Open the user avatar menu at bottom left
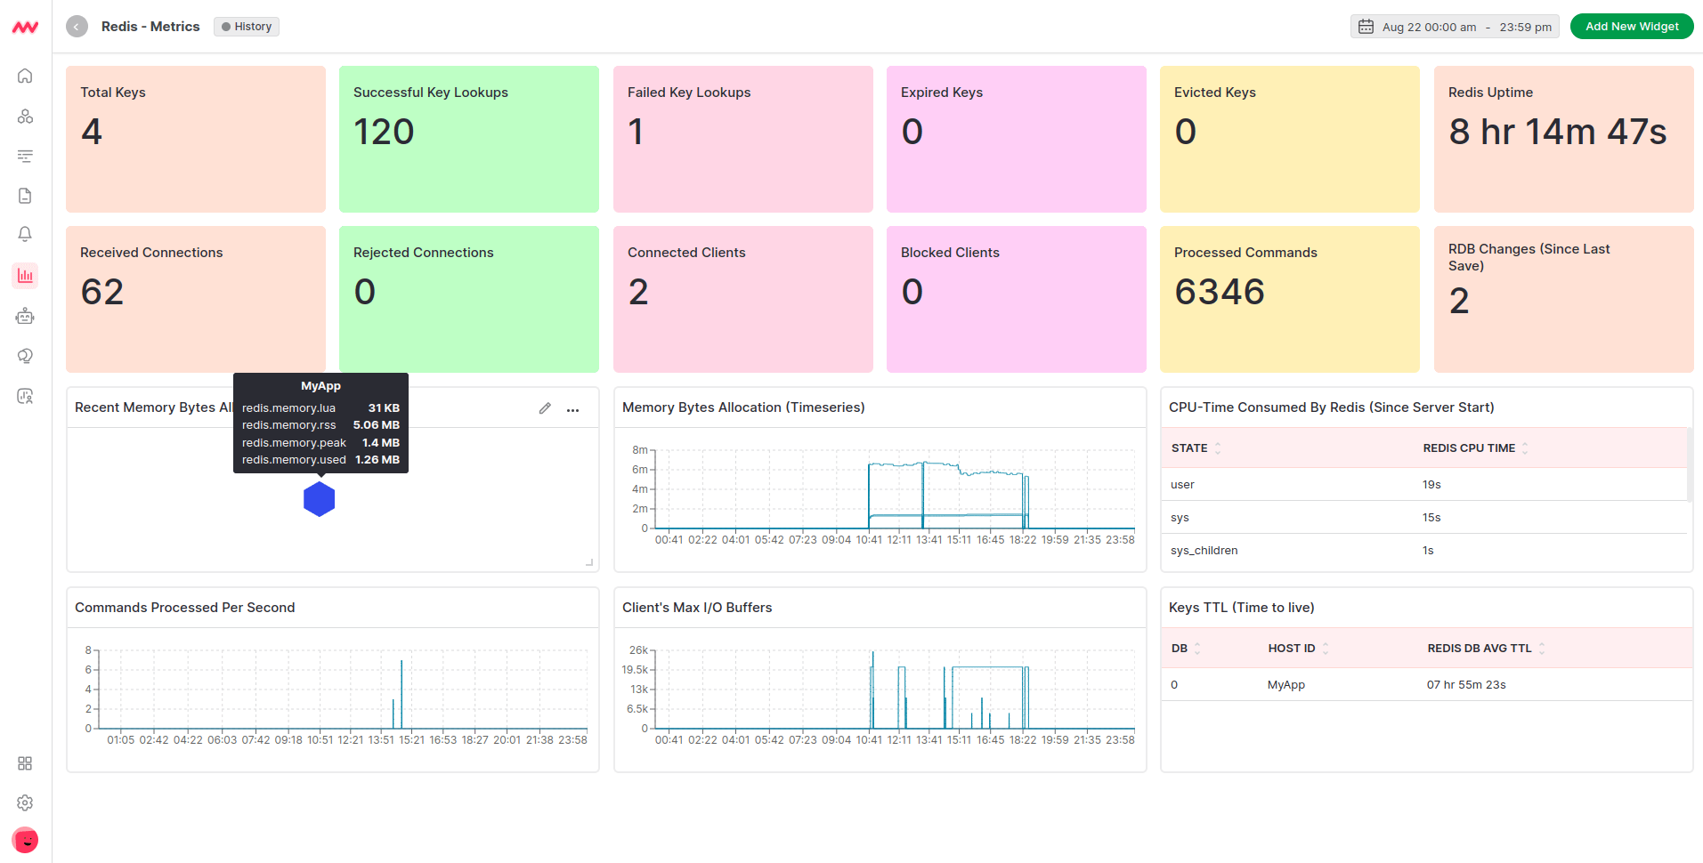The image size is (1703, 863). (x=25, y=839)
